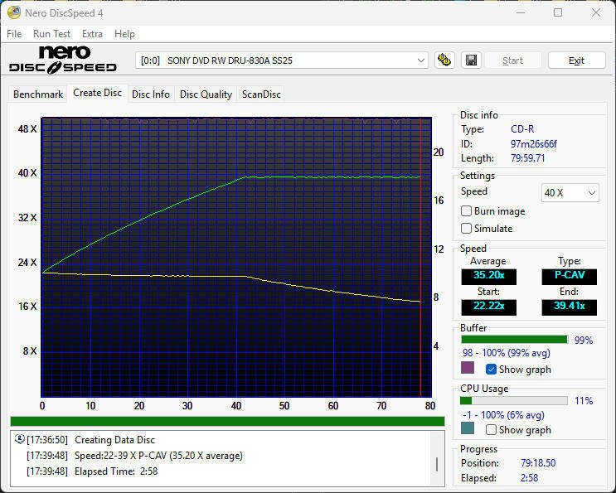Screen dimensions: 616x493
Task: Click the Nero DiscSpeed title bar app icon
Action: tap(12, 12)
